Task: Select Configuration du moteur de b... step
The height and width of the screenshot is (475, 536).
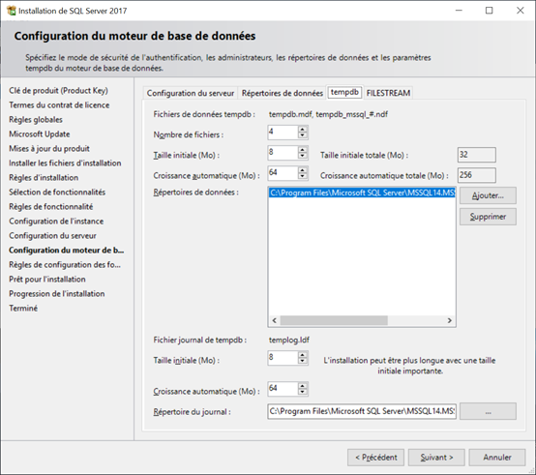Action: [x=67, y=251]
